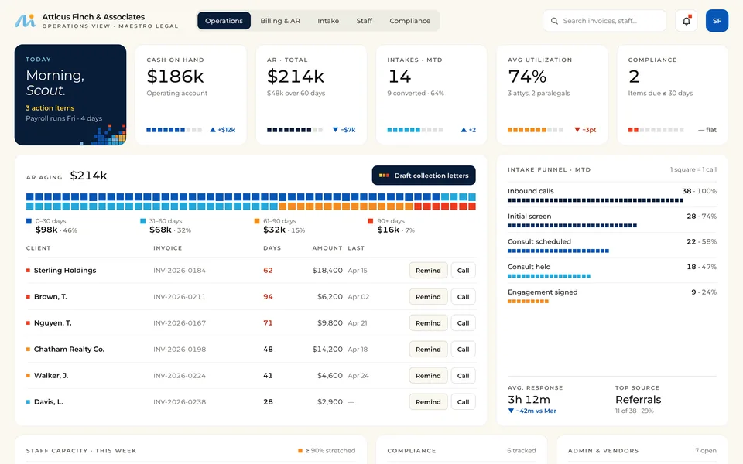
Task: Click the Compliance items due count 2
Action: pyautogui.click(x=634, y=77)
